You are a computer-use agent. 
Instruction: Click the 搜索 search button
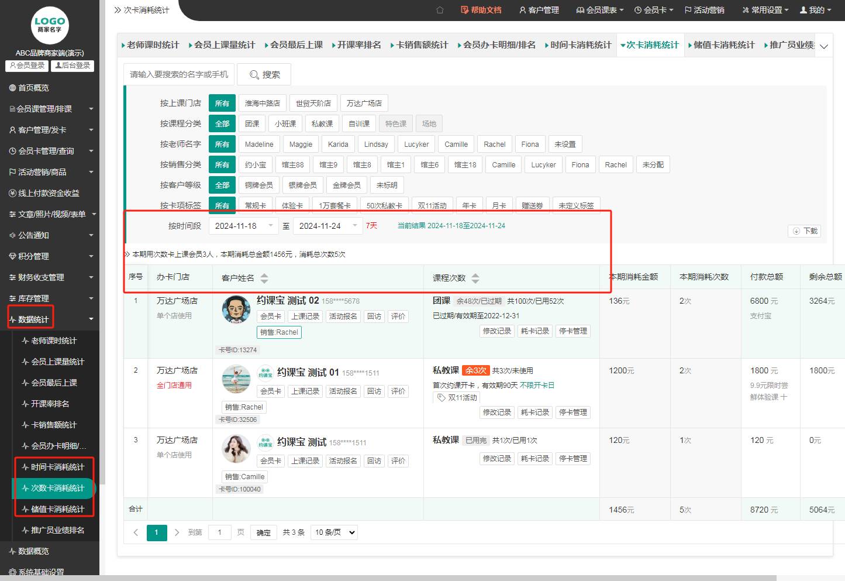(264, 74)
